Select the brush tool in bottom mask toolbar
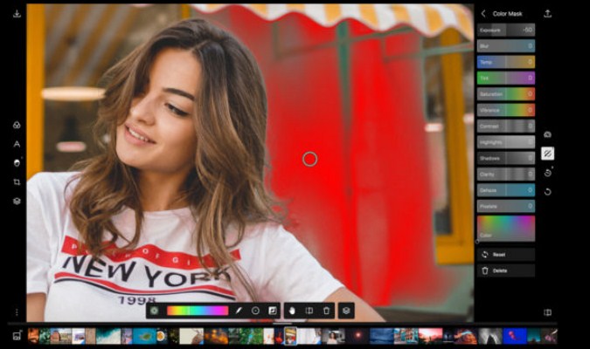Image resolution: width=590 pixels, height=349 pixels. pos(238,311)
